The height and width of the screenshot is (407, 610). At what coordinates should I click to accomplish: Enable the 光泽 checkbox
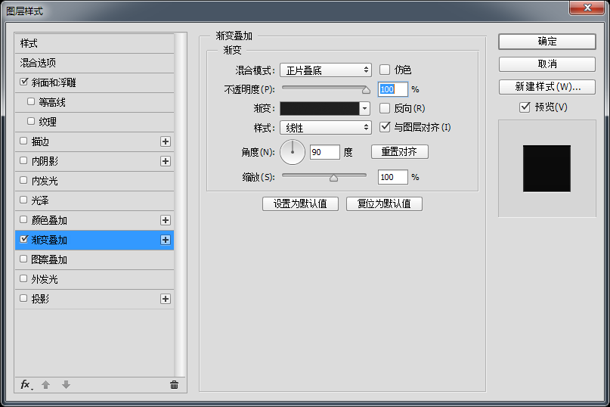pyautogui.click(x=23, y=200)
